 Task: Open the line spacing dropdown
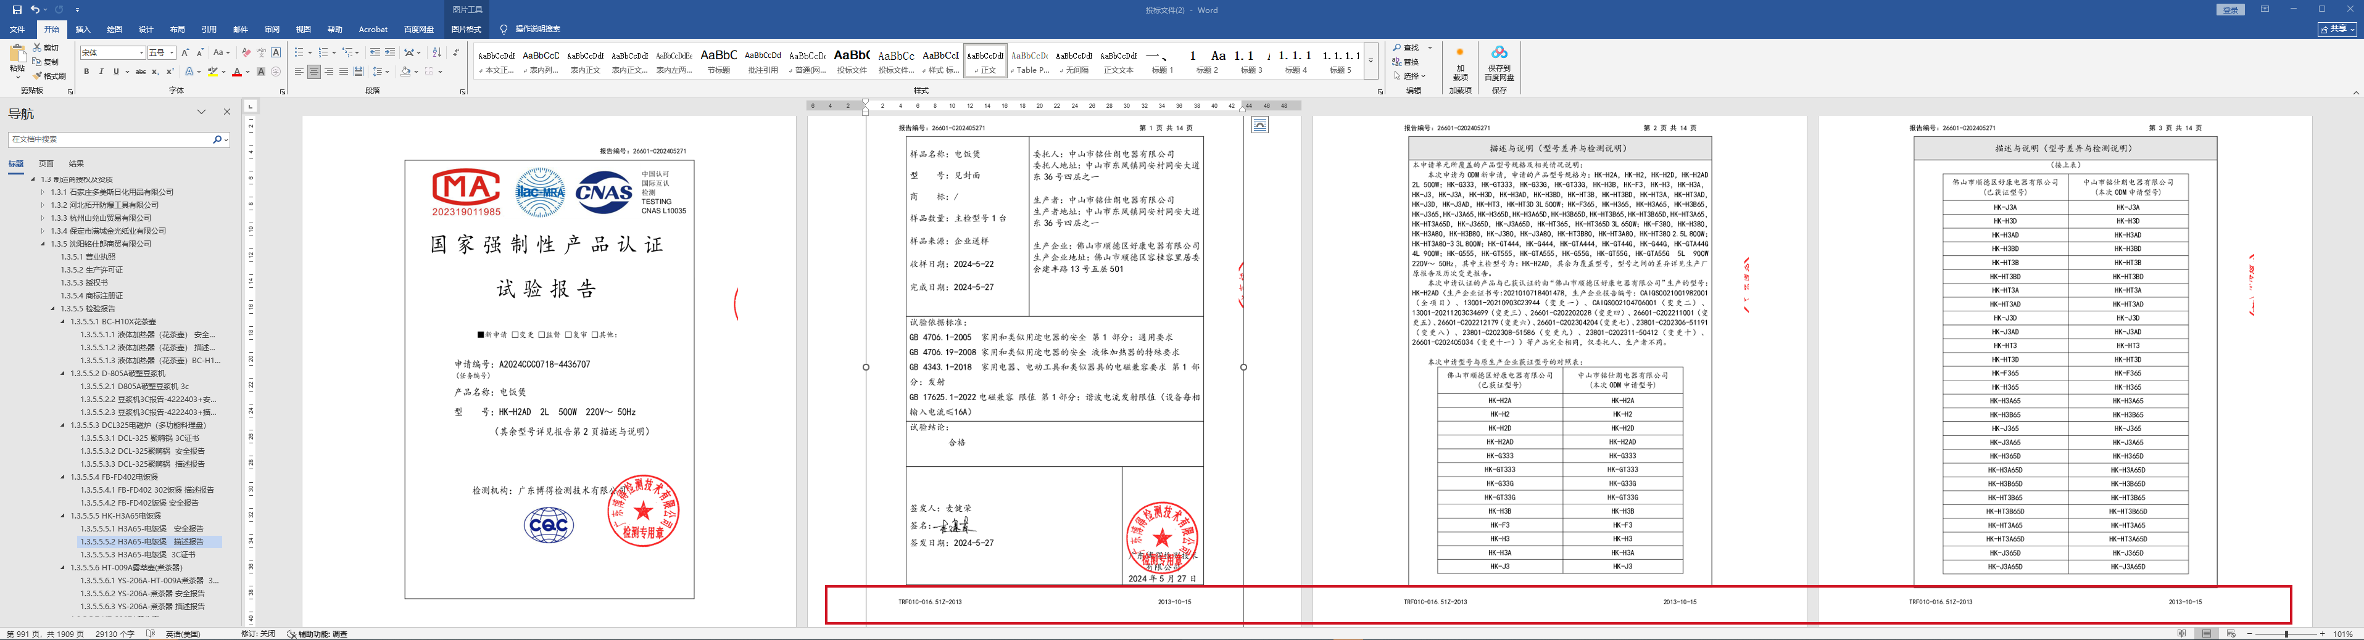[381, 72]
